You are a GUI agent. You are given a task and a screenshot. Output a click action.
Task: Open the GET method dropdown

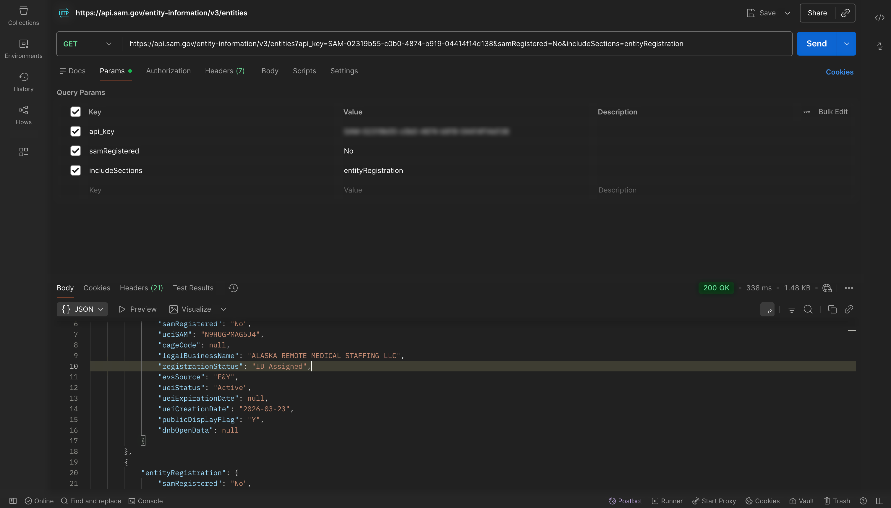point(87,44)
